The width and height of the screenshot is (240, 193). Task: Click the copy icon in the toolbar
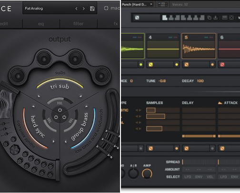point(210,18)
